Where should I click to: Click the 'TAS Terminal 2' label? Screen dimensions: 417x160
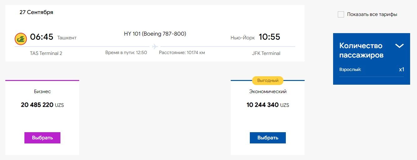click(x=46, y=53)
